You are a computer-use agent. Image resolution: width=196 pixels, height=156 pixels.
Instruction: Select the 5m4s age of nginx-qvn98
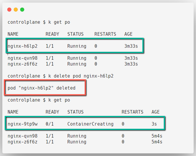tap(157, 136)
